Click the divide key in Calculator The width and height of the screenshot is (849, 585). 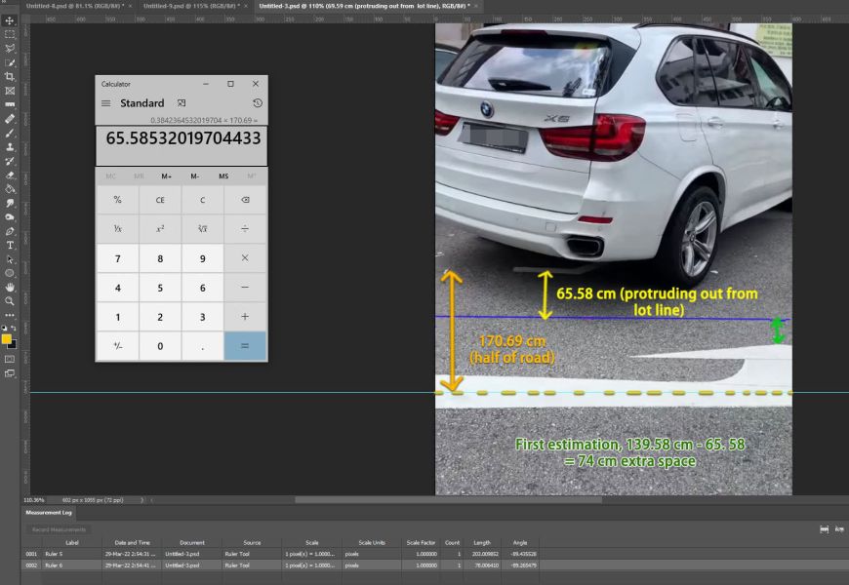coord(245,229)
